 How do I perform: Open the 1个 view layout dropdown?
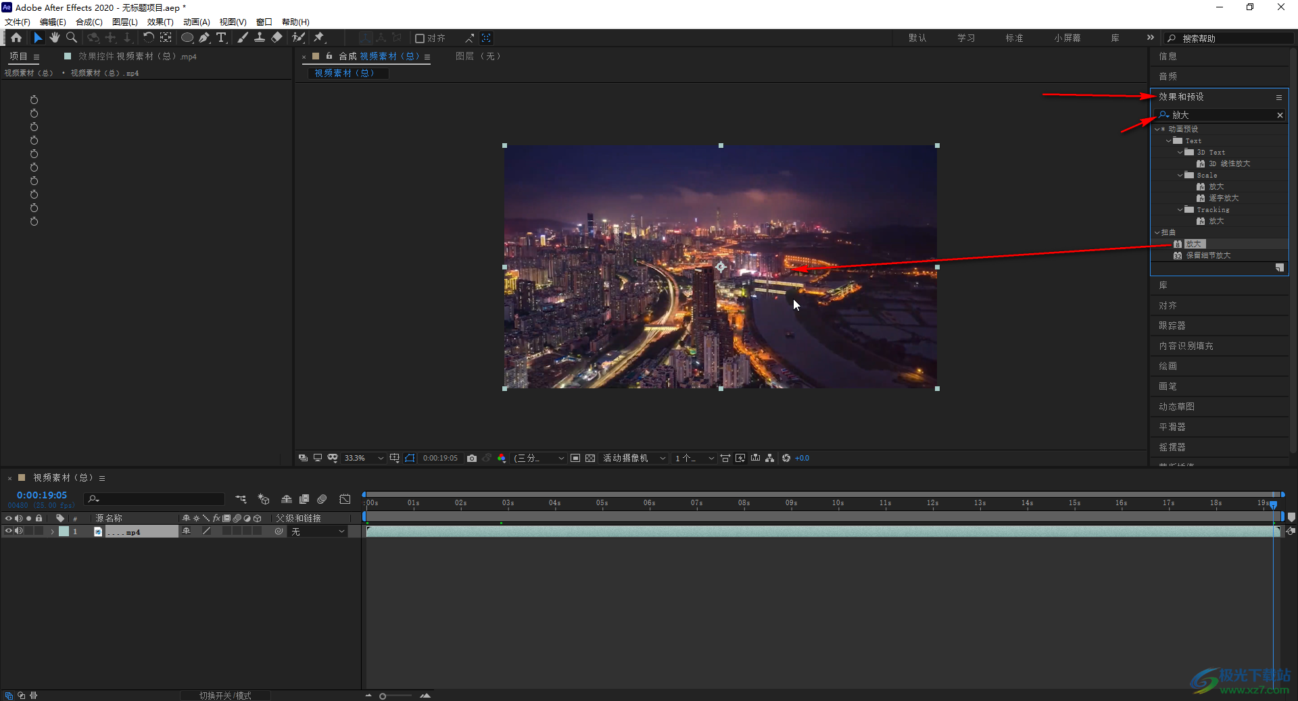[x=694, y=458]
